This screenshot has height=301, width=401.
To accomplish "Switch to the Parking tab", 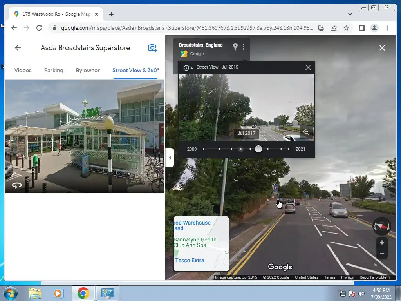I will point(54,70).
